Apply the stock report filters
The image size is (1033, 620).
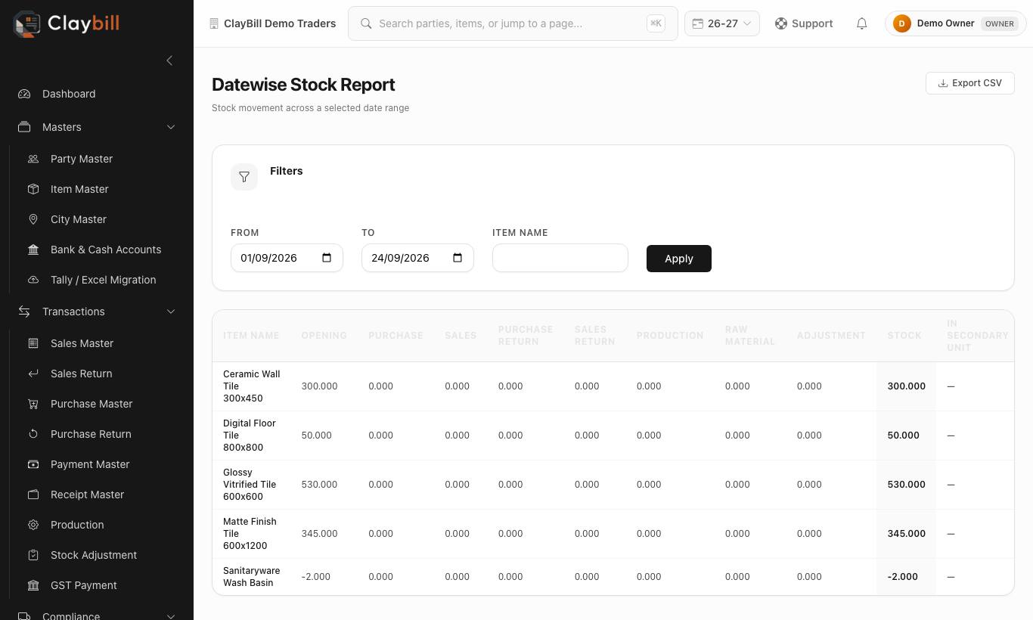(679, 259)
